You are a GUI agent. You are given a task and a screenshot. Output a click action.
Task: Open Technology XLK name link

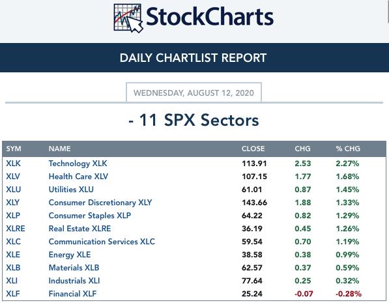(78, 164)
